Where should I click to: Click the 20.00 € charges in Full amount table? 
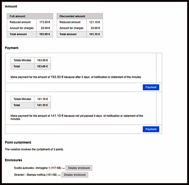45,28
